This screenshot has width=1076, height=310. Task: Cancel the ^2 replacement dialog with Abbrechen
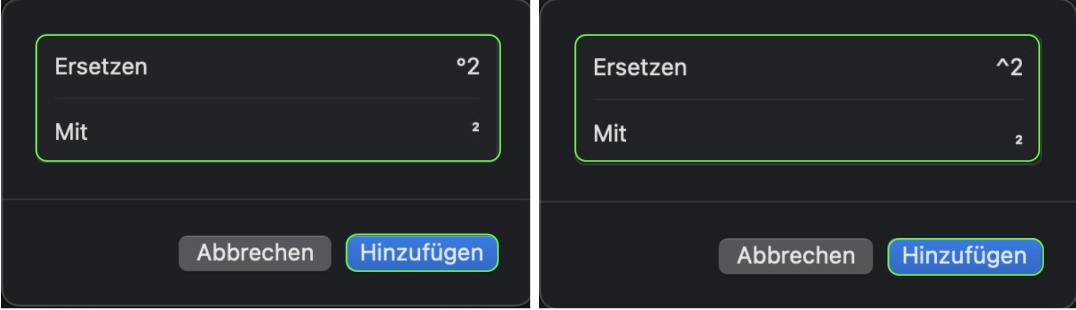(795, 256)
